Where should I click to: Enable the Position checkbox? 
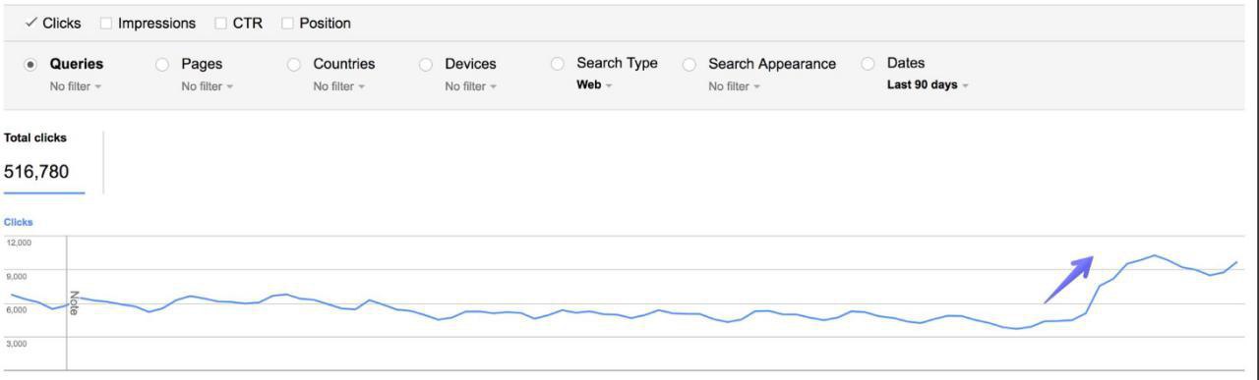coord(287,23)
